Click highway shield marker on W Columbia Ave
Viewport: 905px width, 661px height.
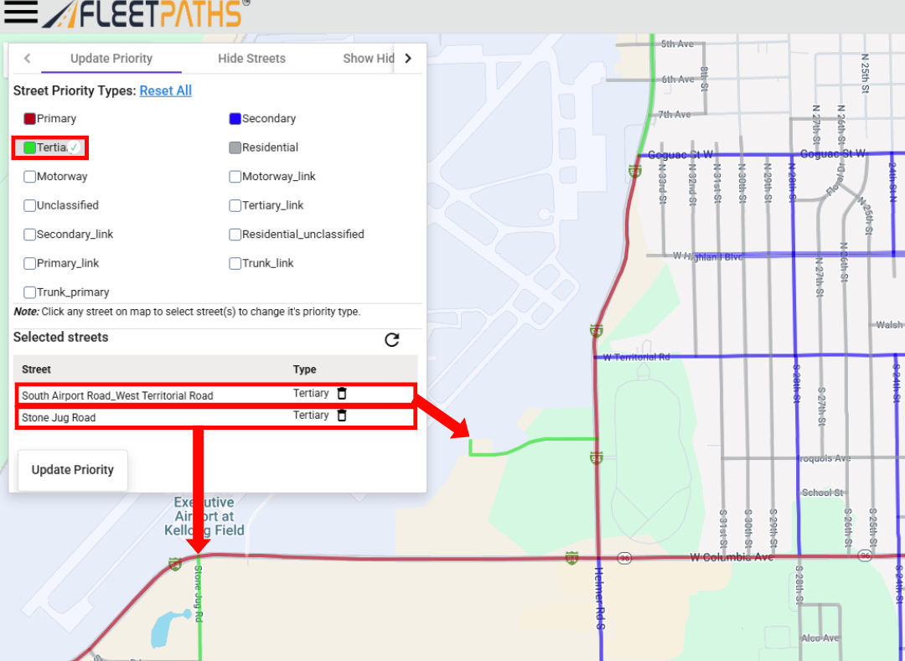571,557
